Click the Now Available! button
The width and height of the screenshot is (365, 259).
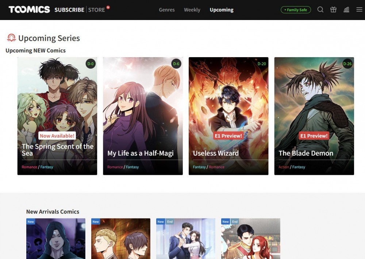(57, 136)
